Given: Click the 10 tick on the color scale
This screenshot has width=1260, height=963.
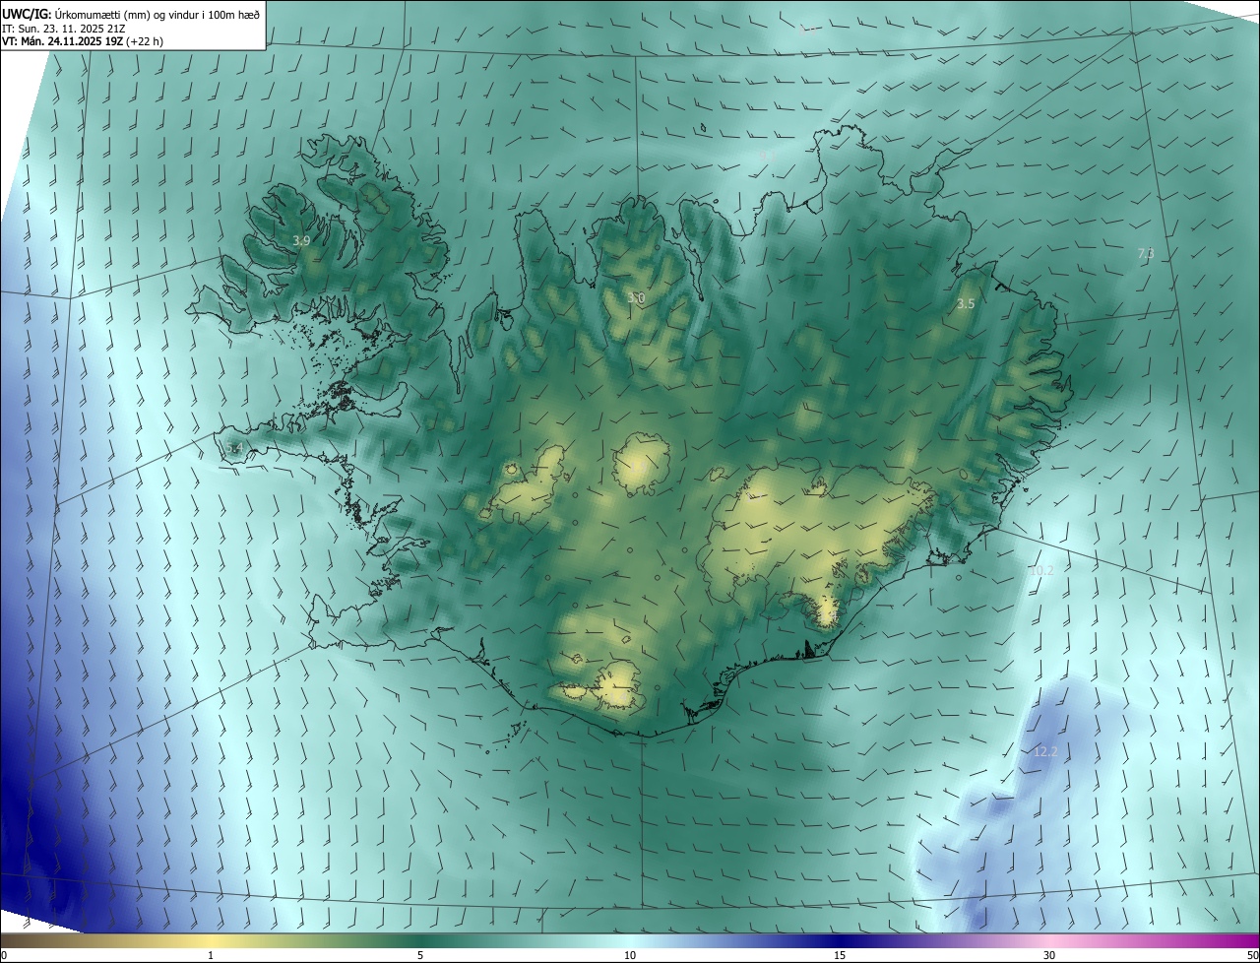Looking at the screenshot, I should [630, 955].
